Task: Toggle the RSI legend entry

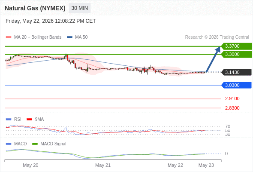Action: 18,119
